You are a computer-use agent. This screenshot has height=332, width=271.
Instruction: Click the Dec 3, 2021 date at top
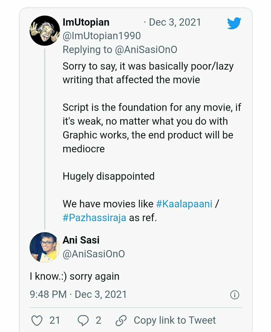pyautogui.click(x=175, y=22)
